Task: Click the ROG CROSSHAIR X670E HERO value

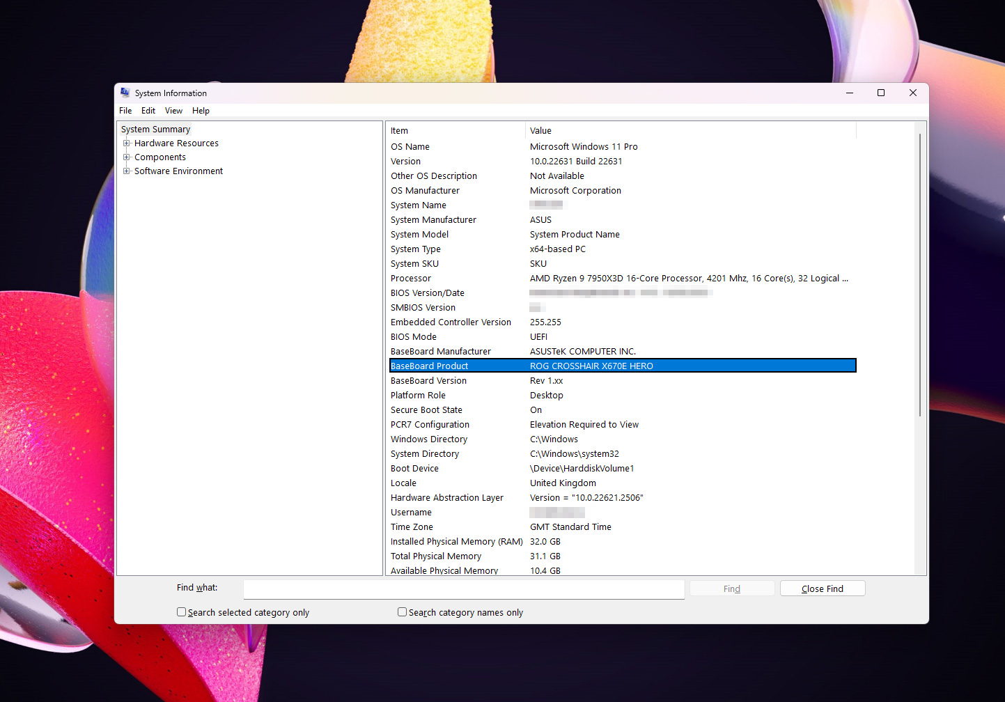Action: [x=591, y=366]
